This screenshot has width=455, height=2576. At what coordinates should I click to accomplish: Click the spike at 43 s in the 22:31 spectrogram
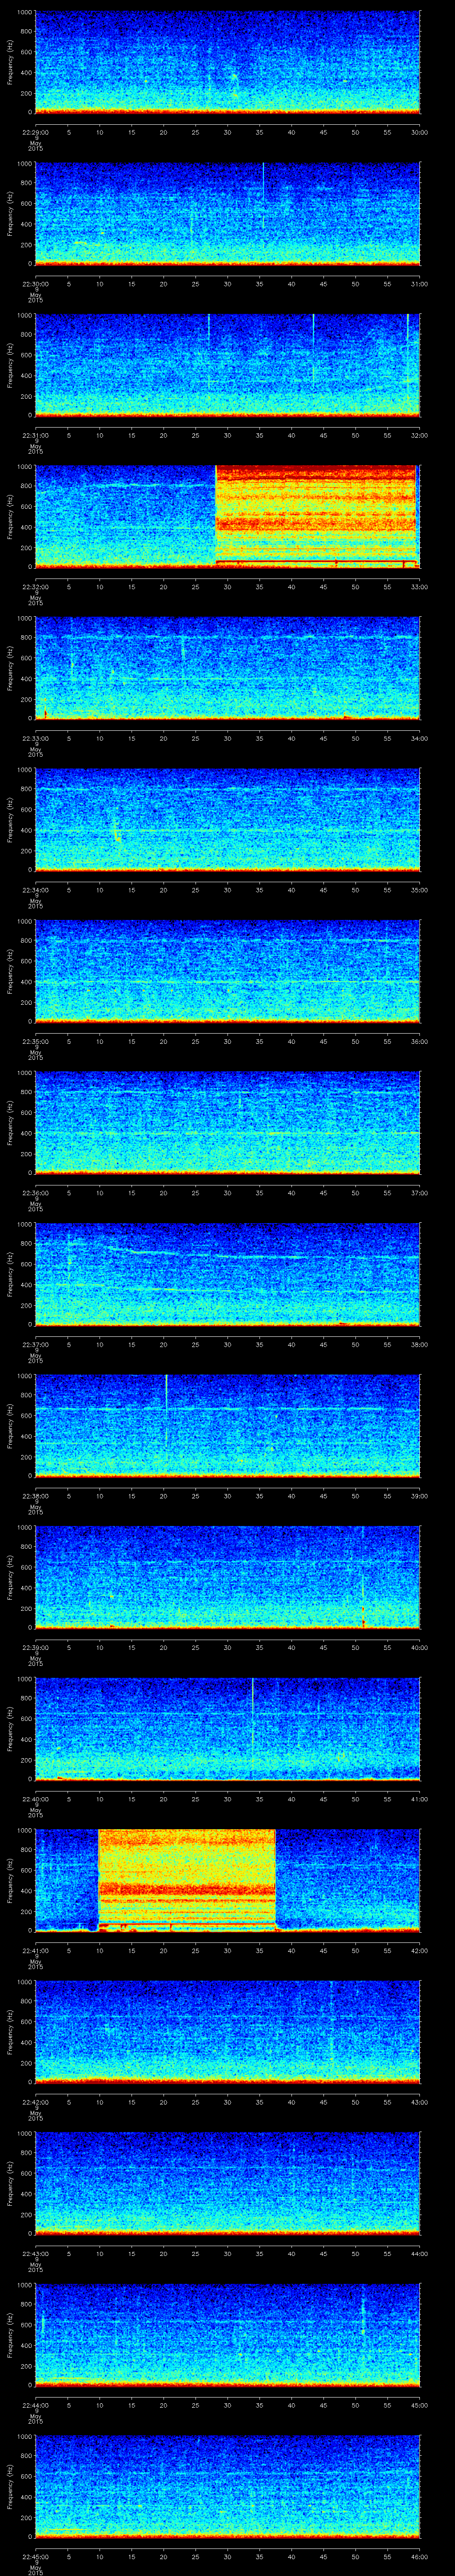pos(313,345)
